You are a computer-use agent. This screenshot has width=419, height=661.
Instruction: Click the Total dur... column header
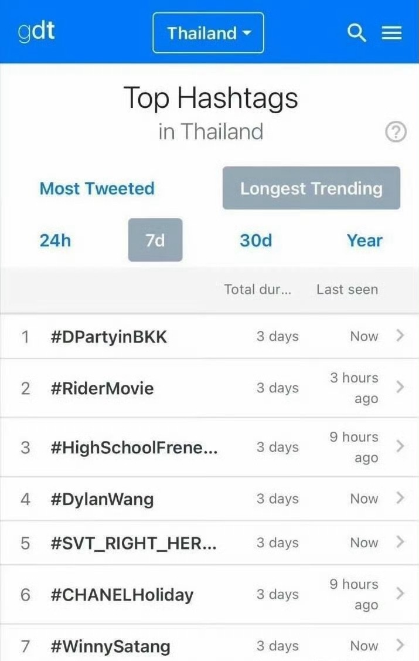[257, 289]
